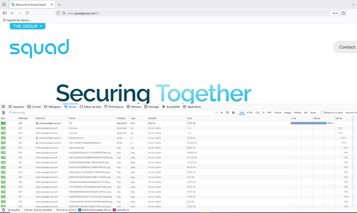Filter requests by Autre
This screenshot has height=213, width=357.
click(x=313, y=113)
